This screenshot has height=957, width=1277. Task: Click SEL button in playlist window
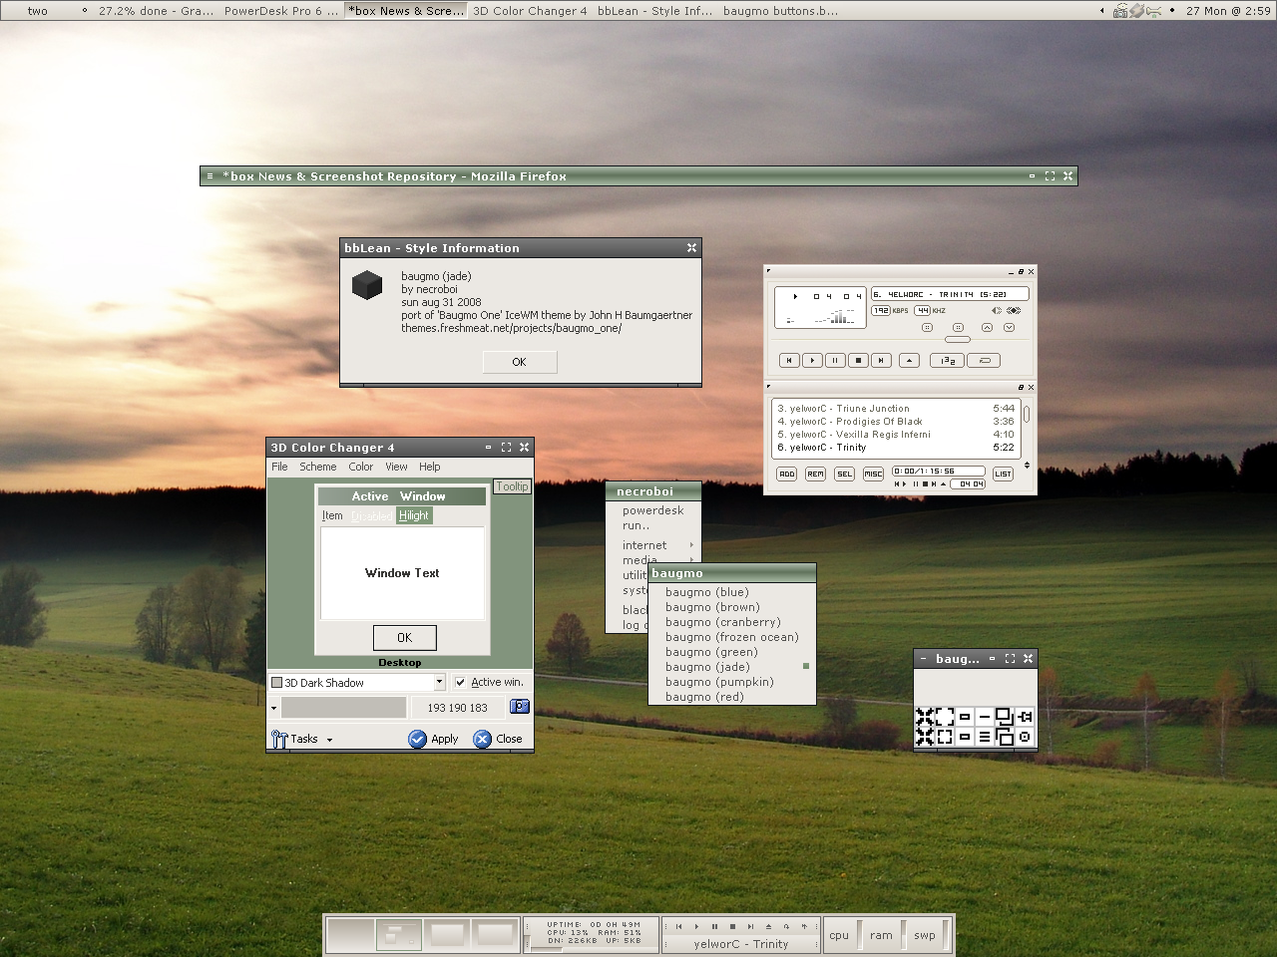click(x=845, y=474)
